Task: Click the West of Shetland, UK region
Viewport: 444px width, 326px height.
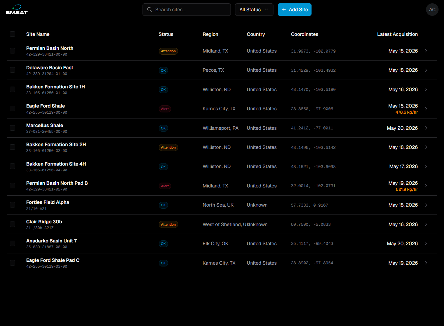Action: pos(226,224)
